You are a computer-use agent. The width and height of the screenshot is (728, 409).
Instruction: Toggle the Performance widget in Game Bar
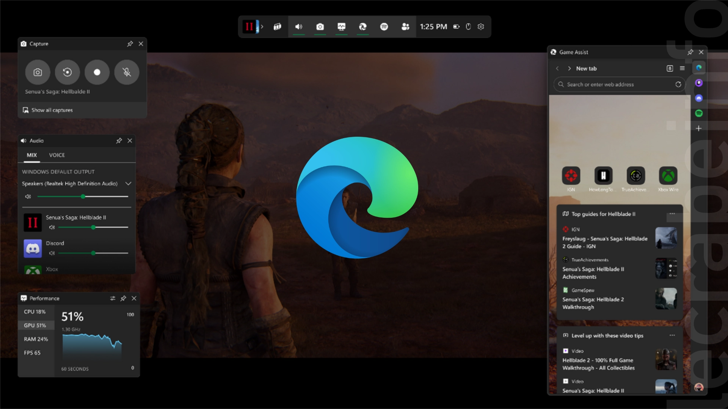[341, 27]
